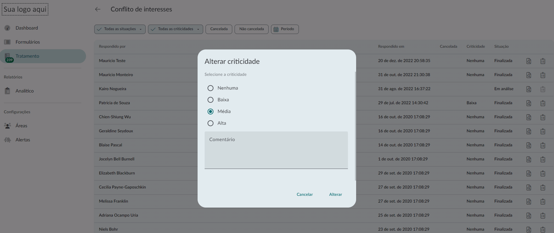This screenshot has width=554, height=233.
Task: Click the calendar icon in Período
Action: pyautogui.click(x=276, y=29)
